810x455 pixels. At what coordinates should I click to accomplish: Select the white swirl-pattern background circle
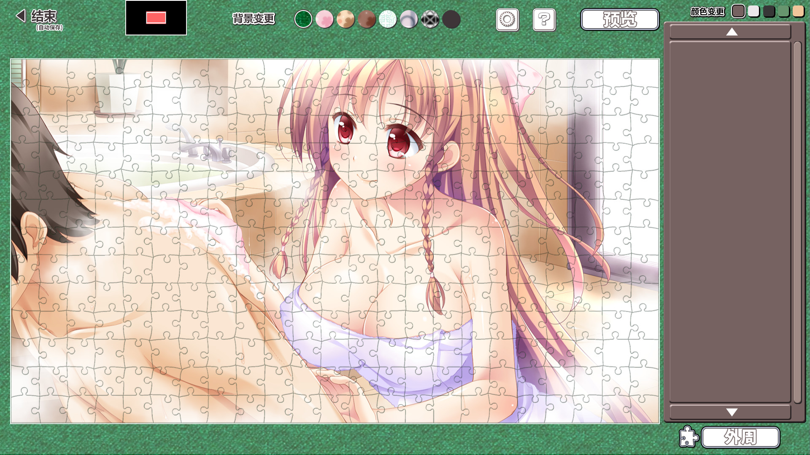click(x=387, y=19)
